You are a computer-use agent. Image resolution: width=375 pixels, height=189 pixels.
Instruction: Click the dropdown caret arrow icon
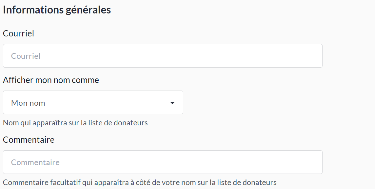click(172, 103)
